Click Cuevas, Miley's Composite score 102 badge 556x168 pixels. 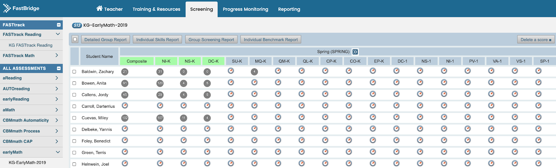pyautogui.click(x=125, y=118)
